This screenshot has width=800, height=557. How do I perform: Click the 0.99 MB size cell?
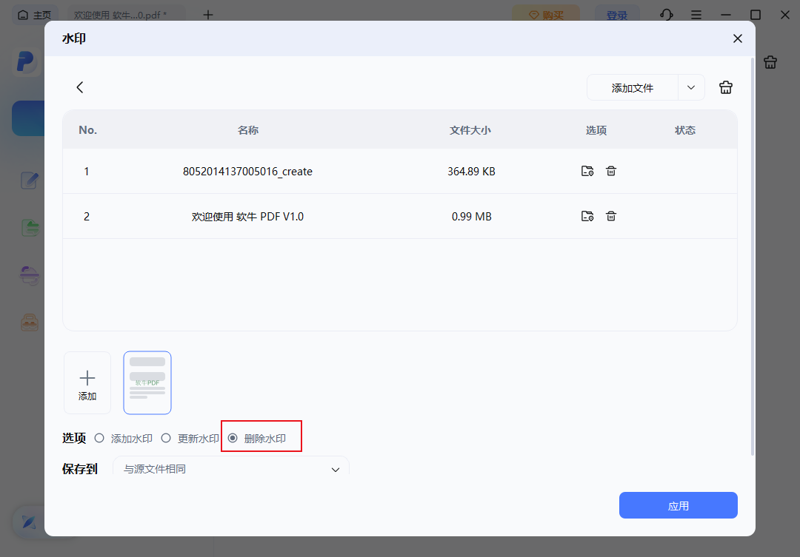[x=471, y=217]
